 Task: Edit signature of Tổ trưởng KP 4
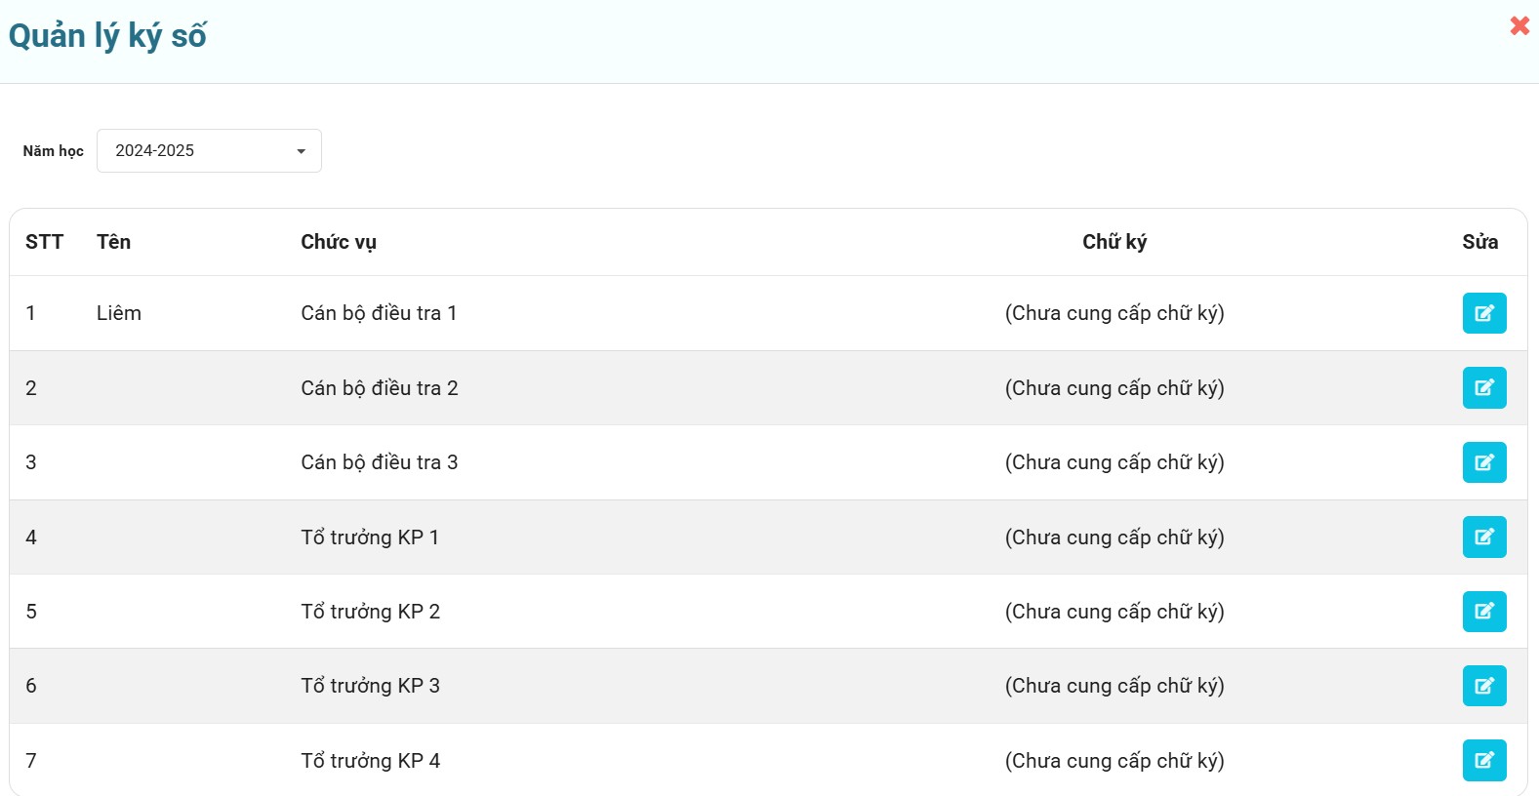click(x=1483, y=761)
